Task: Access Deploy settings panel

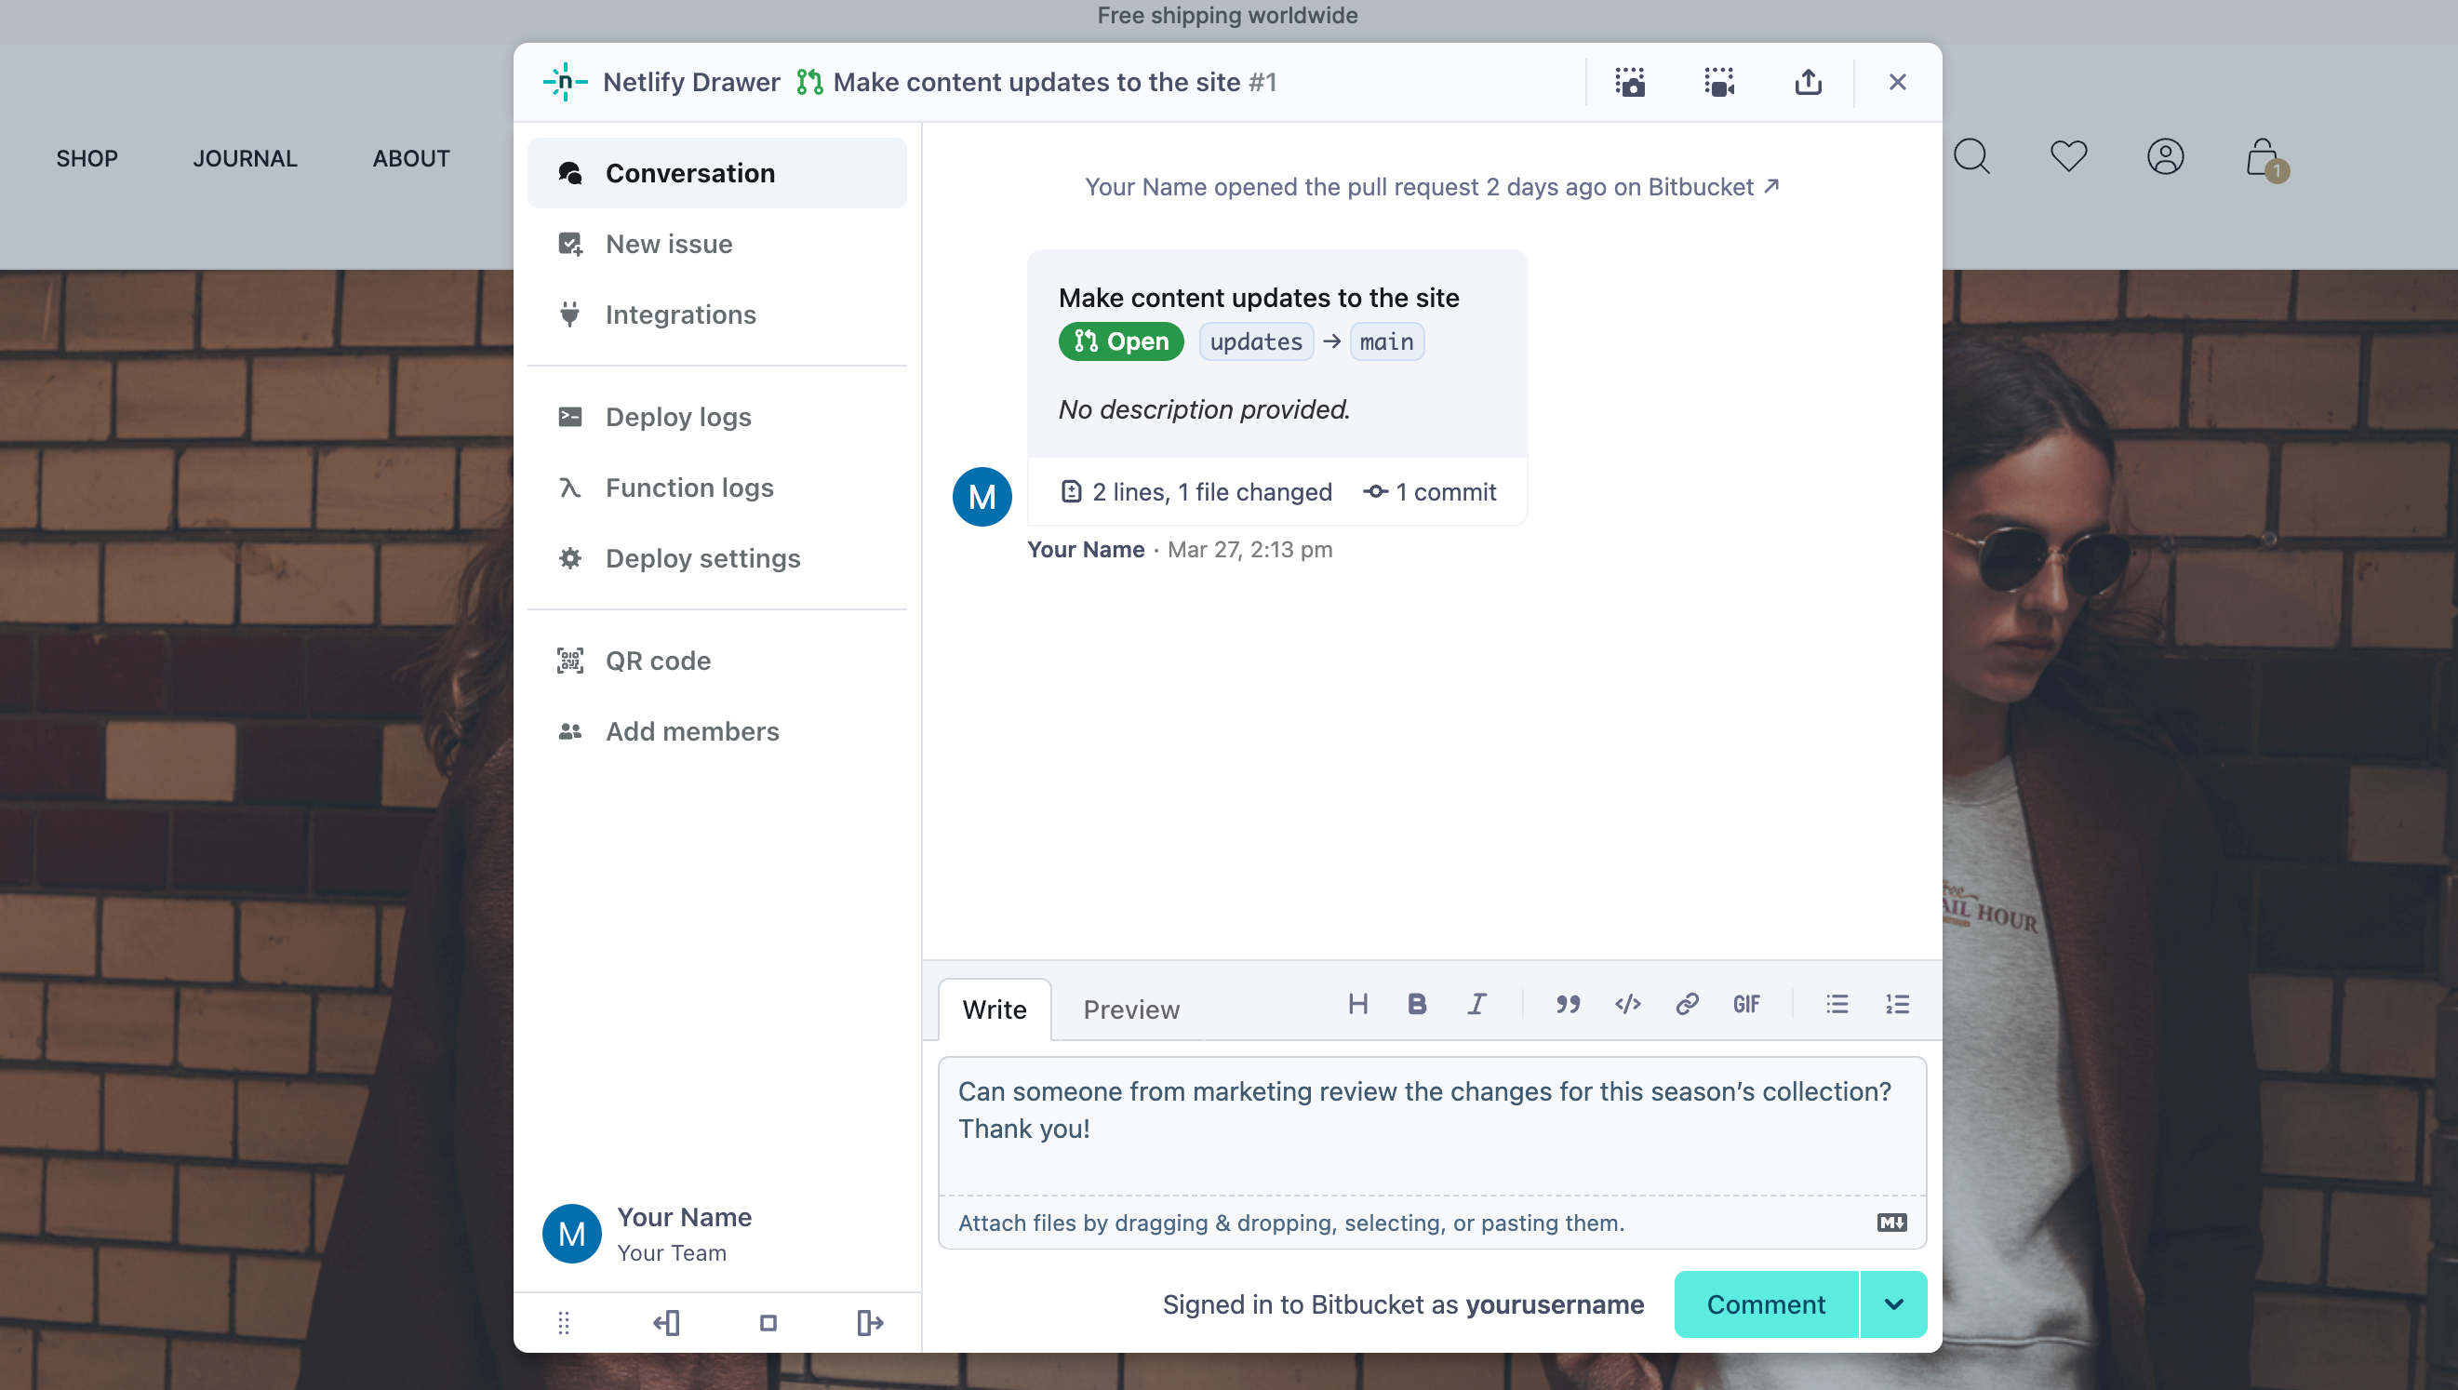Action: (x=702, y=557)
